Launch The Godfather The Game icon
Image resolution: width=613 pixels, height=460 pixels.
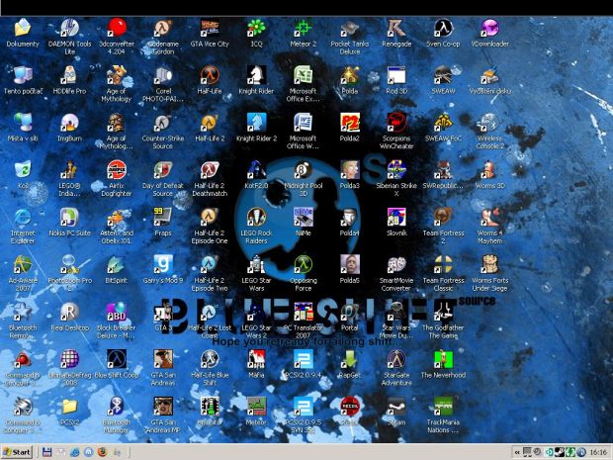(x=443, y=313)
